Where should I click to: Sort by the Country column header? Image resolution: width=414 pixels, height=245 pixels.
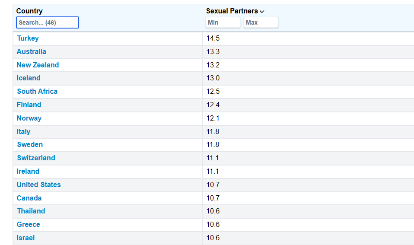coord(29,11)
